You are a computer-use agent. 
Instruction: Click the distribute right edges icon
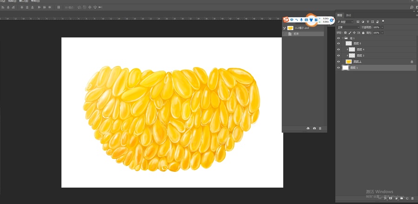point(50,7)
